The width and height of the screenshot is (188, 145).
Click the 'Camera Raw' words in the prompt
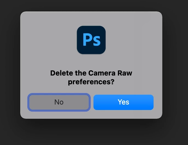(x=110, y=73)
